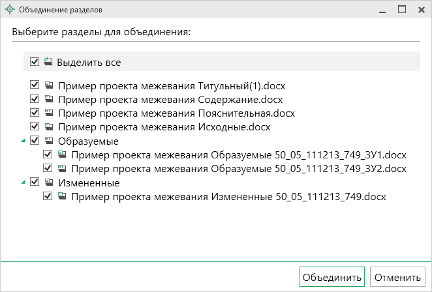Close the Объединение разделов dialog
432x292 pixels.
(420, 10)
